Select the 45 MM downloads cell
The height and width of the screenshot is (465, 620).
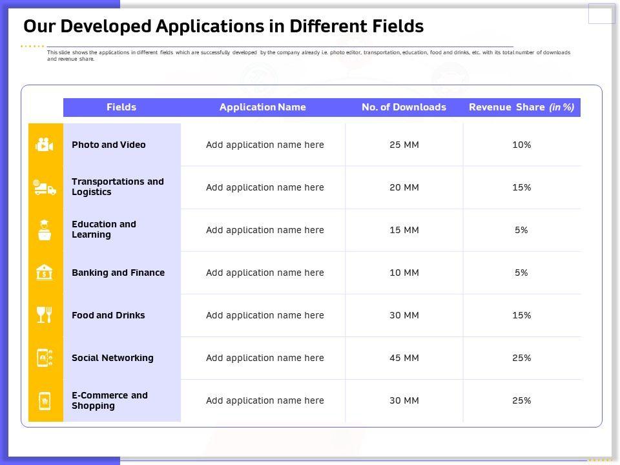404,358
